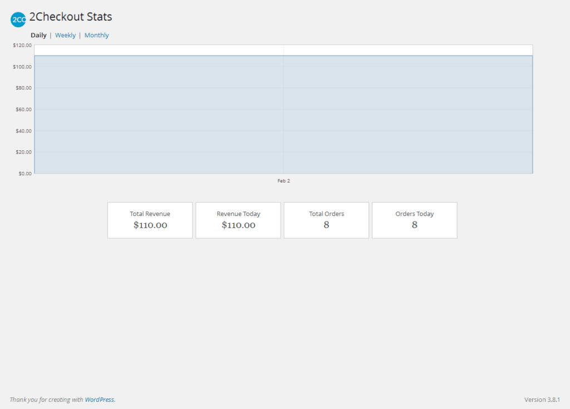Image resolution: width=570 pixels, height=409 pixels.
Task: Click the $100.00 y-axis label
Action: (22, 67)
